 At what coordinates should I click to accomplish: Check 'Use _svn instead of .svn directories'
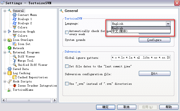(x=67, y=83)
